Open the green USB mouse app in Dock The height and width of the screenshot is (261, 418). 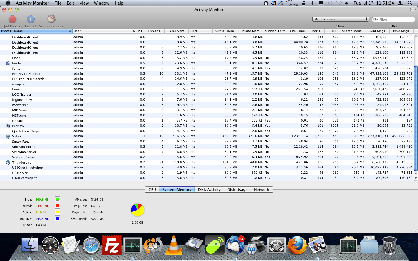[215, 245]
